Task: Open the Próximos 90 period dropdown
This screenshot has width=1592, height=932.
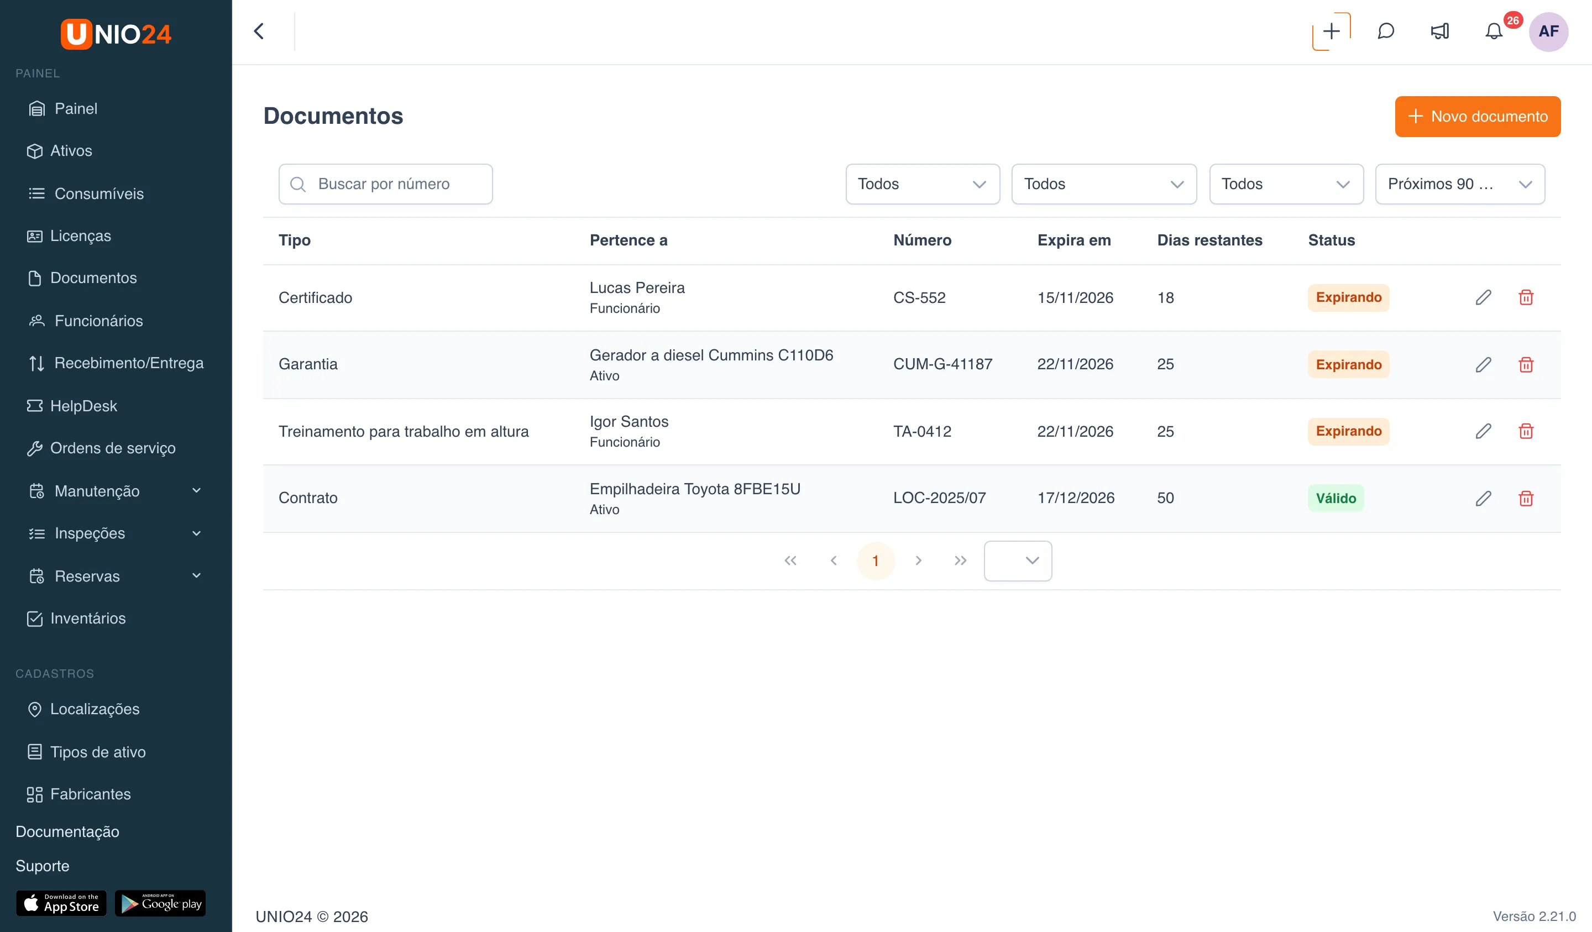Action: pos(1460,184)
